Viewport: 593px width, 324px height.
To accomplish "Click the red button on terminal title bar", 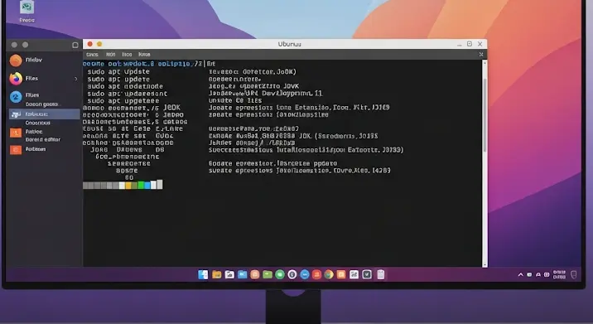I will pyautogui.click(x=90, y=44).
